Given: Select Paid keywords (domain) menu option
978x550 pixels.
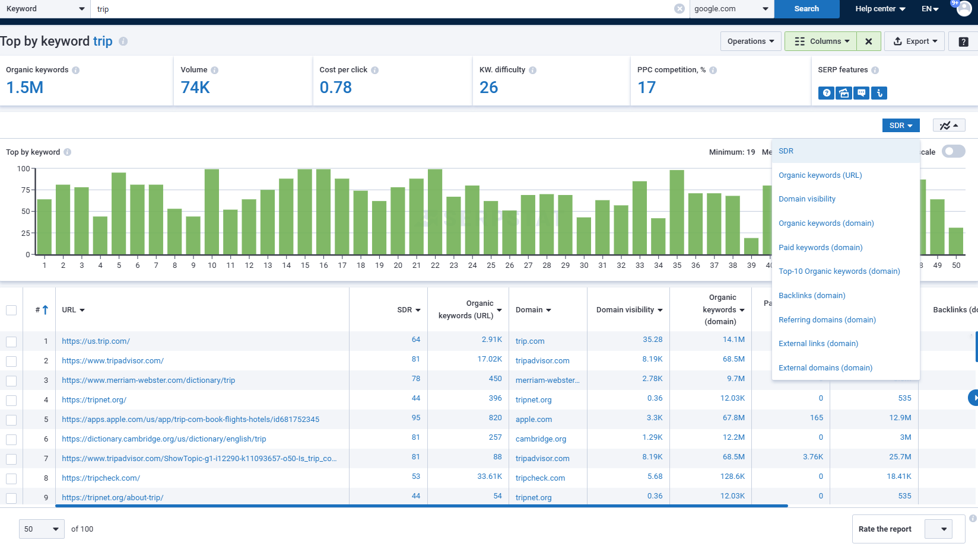Looking at the screenshot, I should [846, 248].
